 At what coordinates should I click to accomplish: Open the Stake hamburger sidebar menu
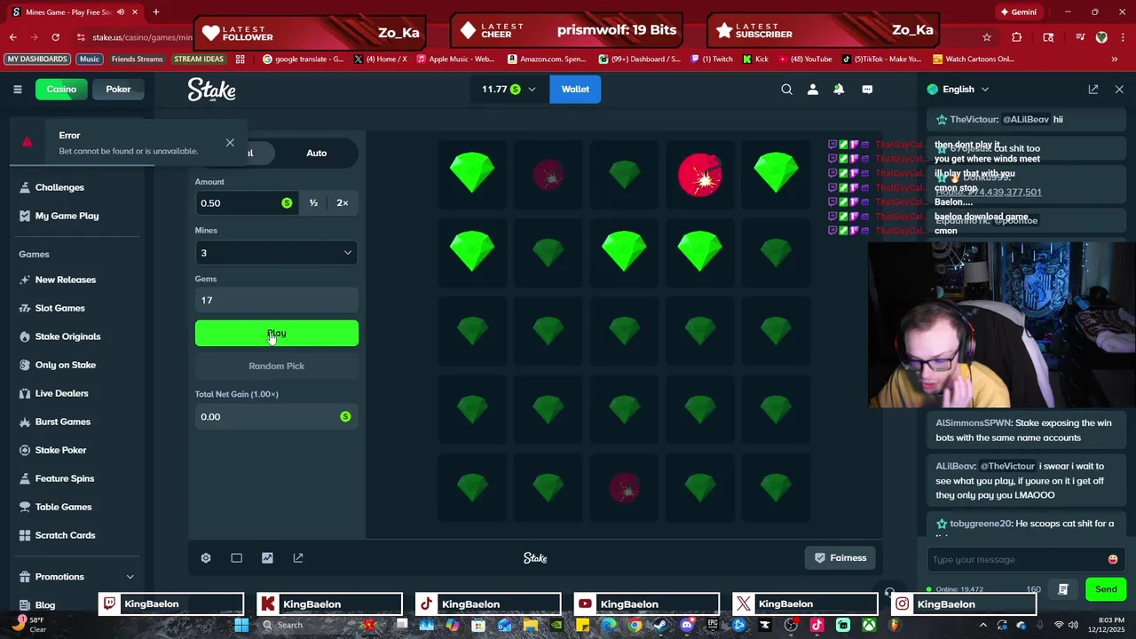[17, 89]
